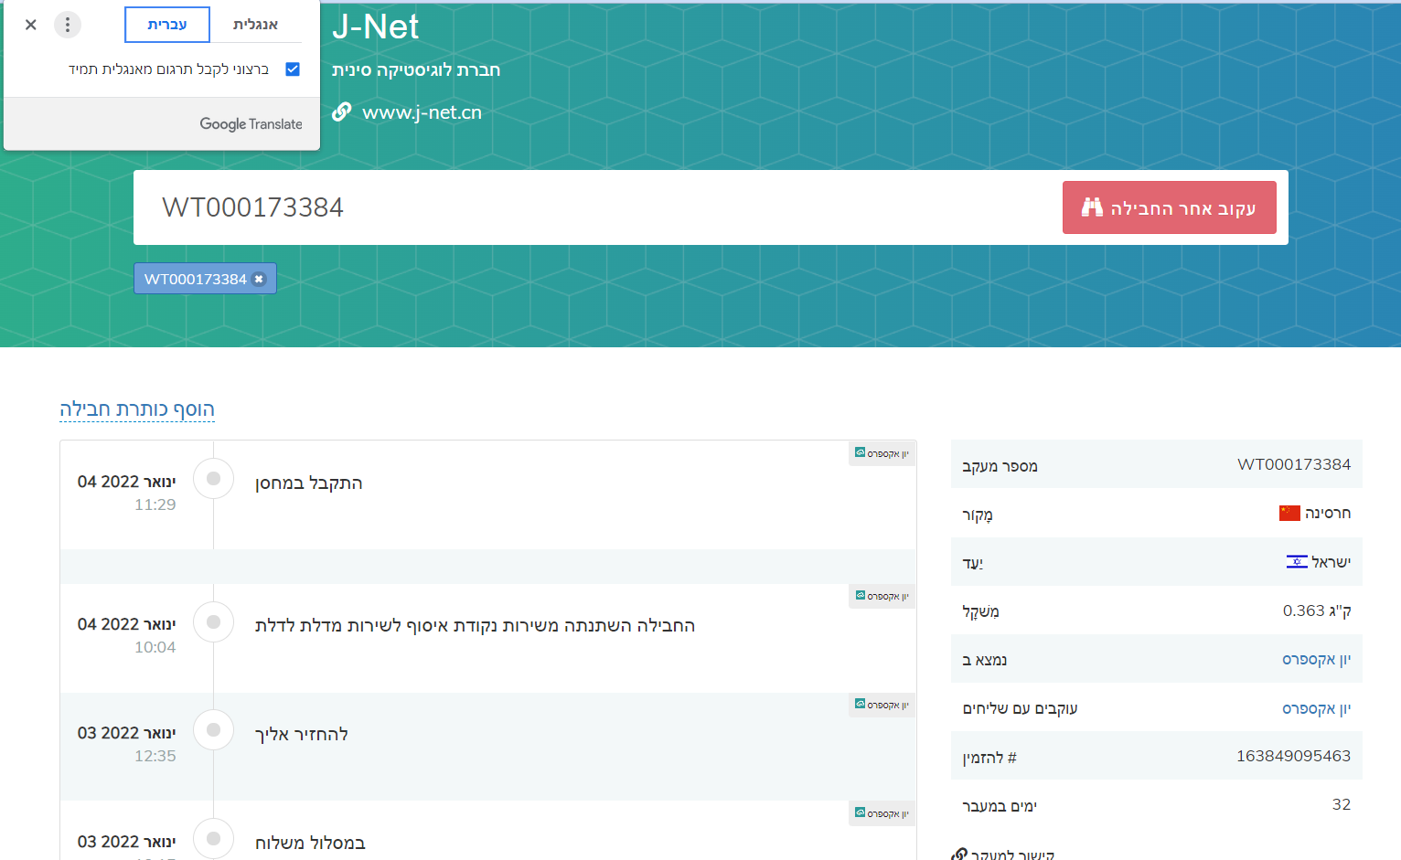Click the chain link icon beside www.j-net.cn

(x=342, y=112)
